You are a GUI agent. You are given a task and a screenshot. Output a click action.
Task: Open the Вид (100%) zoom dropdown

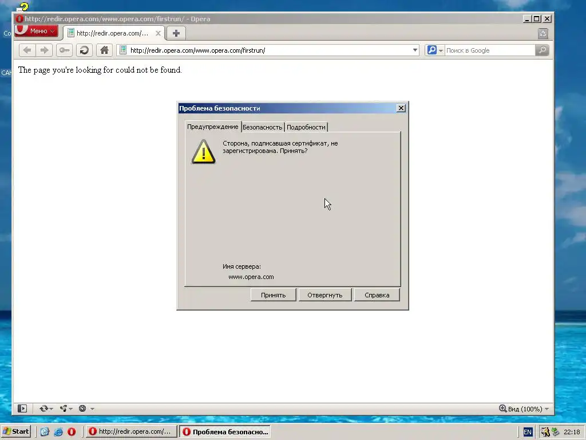[528, 409]
